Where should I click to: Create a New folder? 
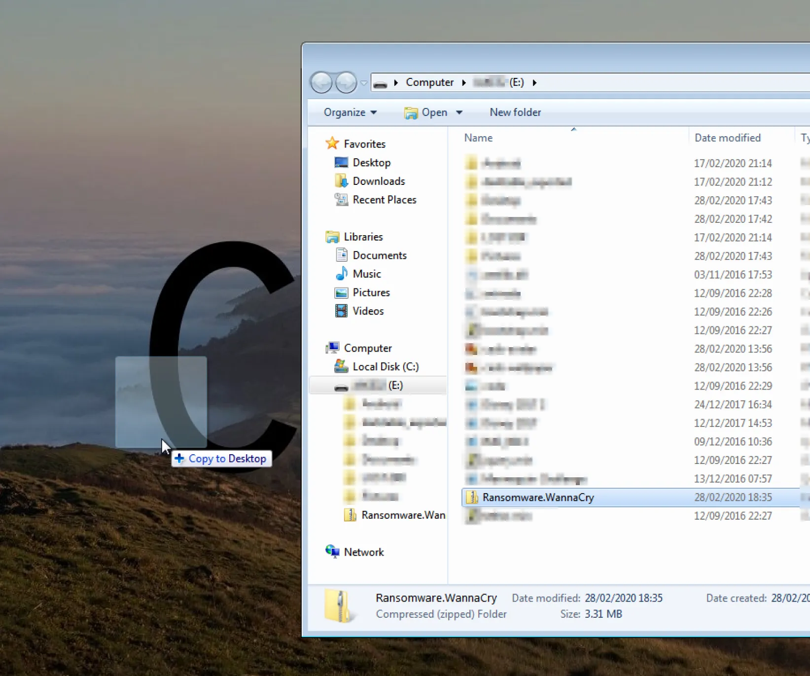pos(515,112)
